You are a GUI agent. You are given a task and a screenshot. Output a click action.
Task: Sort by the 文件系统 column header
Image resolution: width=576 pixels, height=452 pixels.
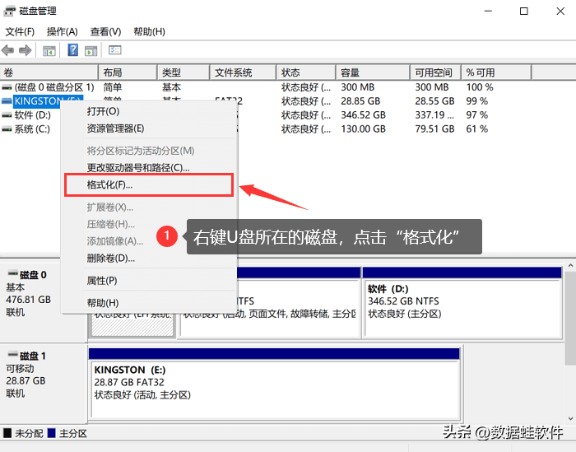[x=234, y=72]
